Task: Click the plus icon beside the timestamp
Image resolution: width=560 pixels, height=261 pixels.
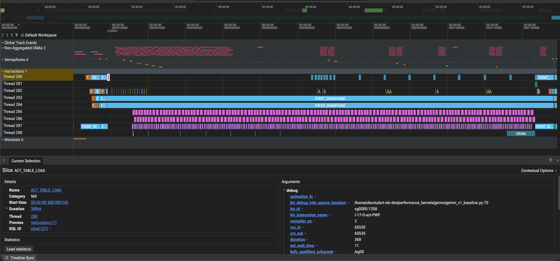Action: click(x=19, y=25)
